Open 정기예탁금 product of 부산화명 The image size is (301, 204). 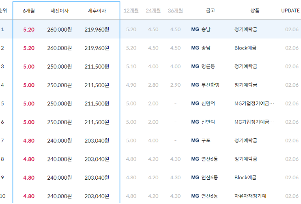click(x=246, y=85)
